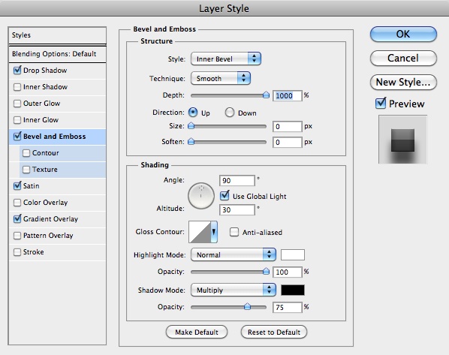Click the Gloss Contour curve thumbnail
This screenshot has height=355, width=449.
tap(200, 232)
